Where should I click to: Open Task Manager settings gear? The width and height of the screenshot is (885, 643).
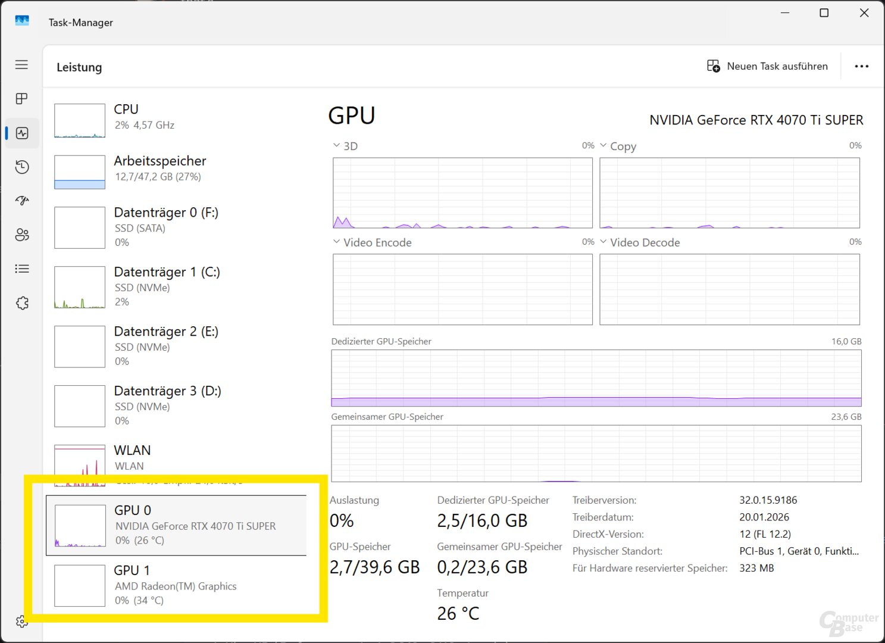tap(22, 622)
